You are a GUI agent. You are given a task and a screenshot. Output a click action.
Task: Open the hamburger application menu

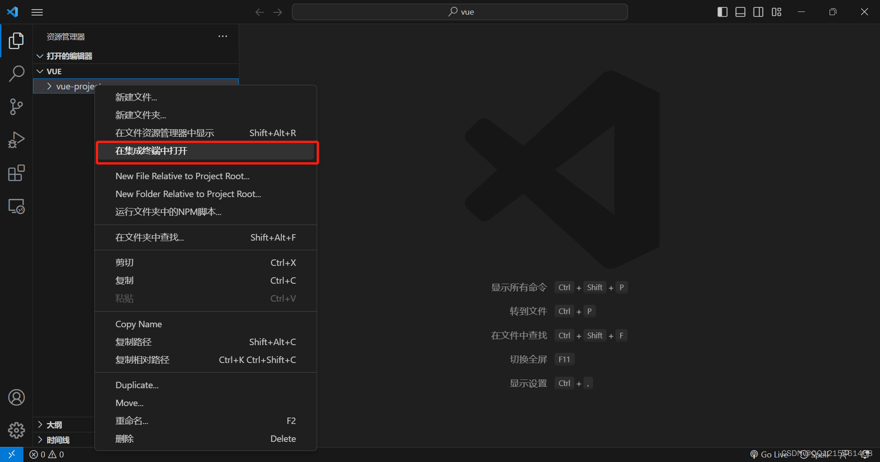(37, 12)
